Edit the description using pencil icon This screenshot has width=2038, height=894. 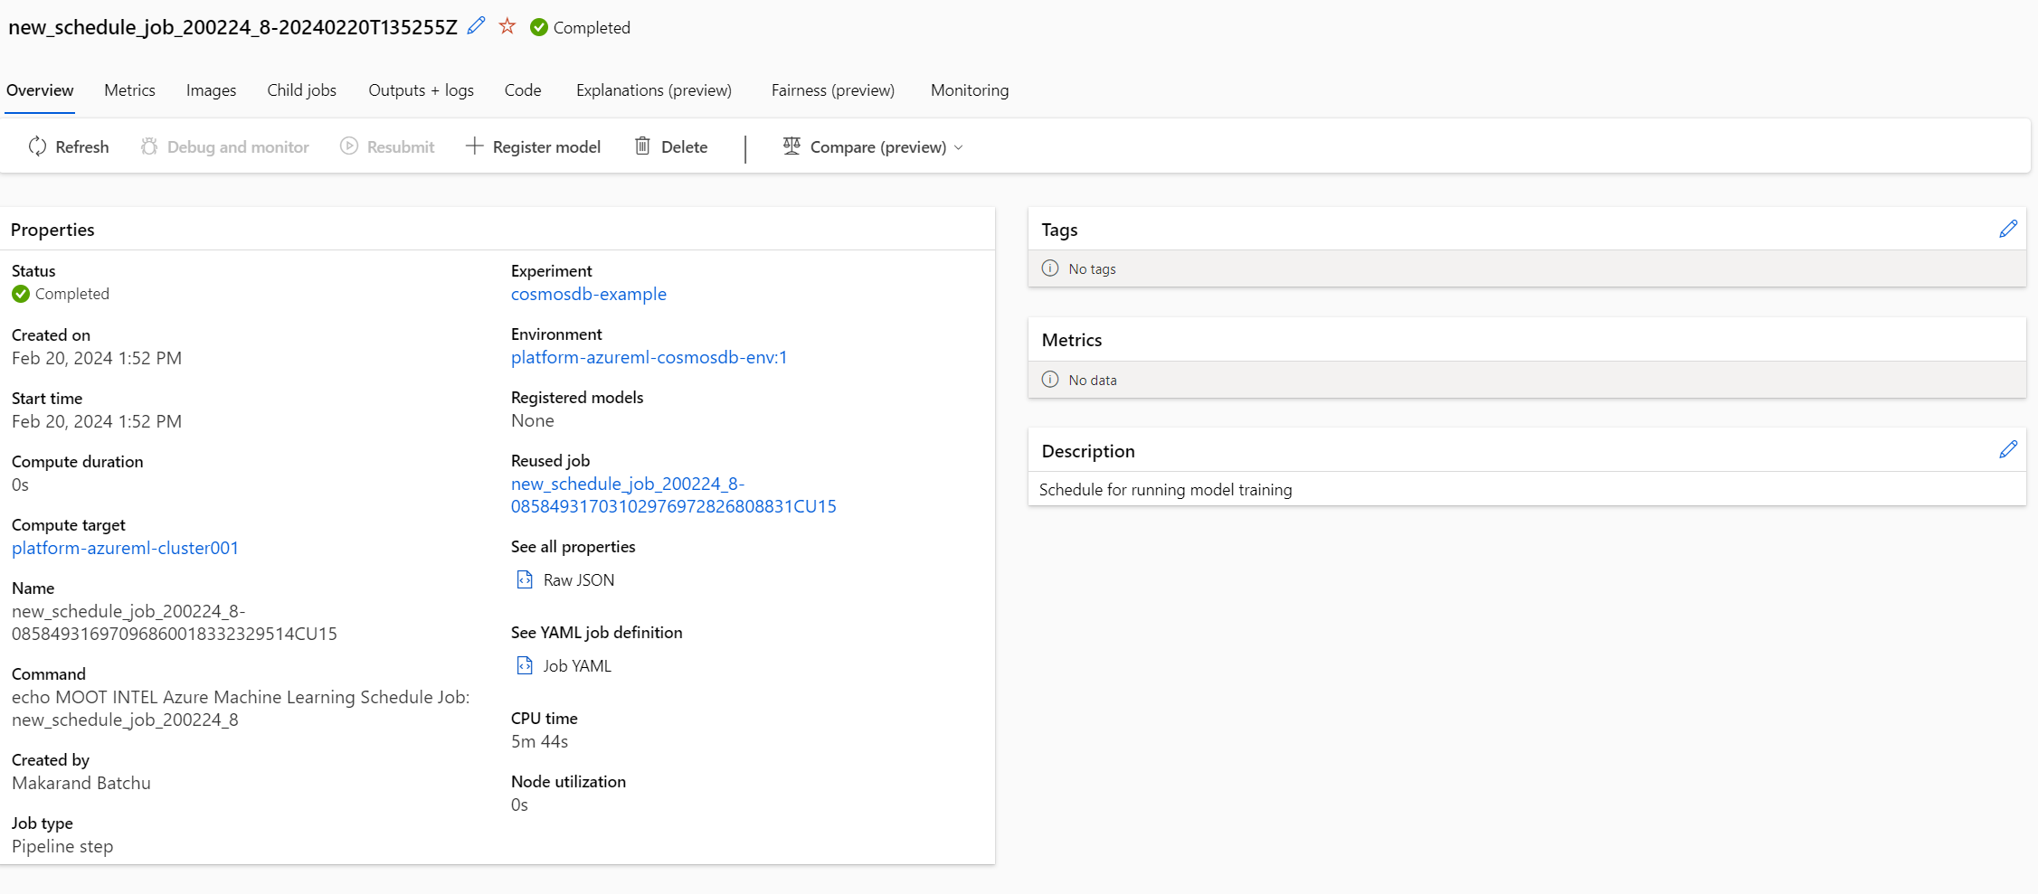[x=2007, y=450]
